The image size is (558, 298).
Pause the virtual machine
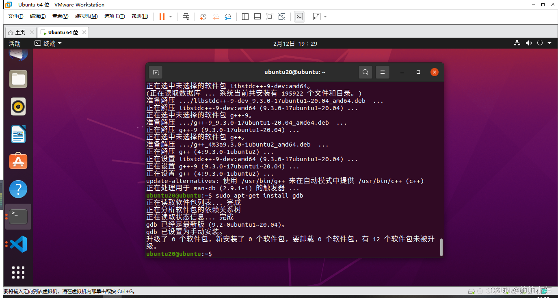pyautogui.click(x=162, y=17)
